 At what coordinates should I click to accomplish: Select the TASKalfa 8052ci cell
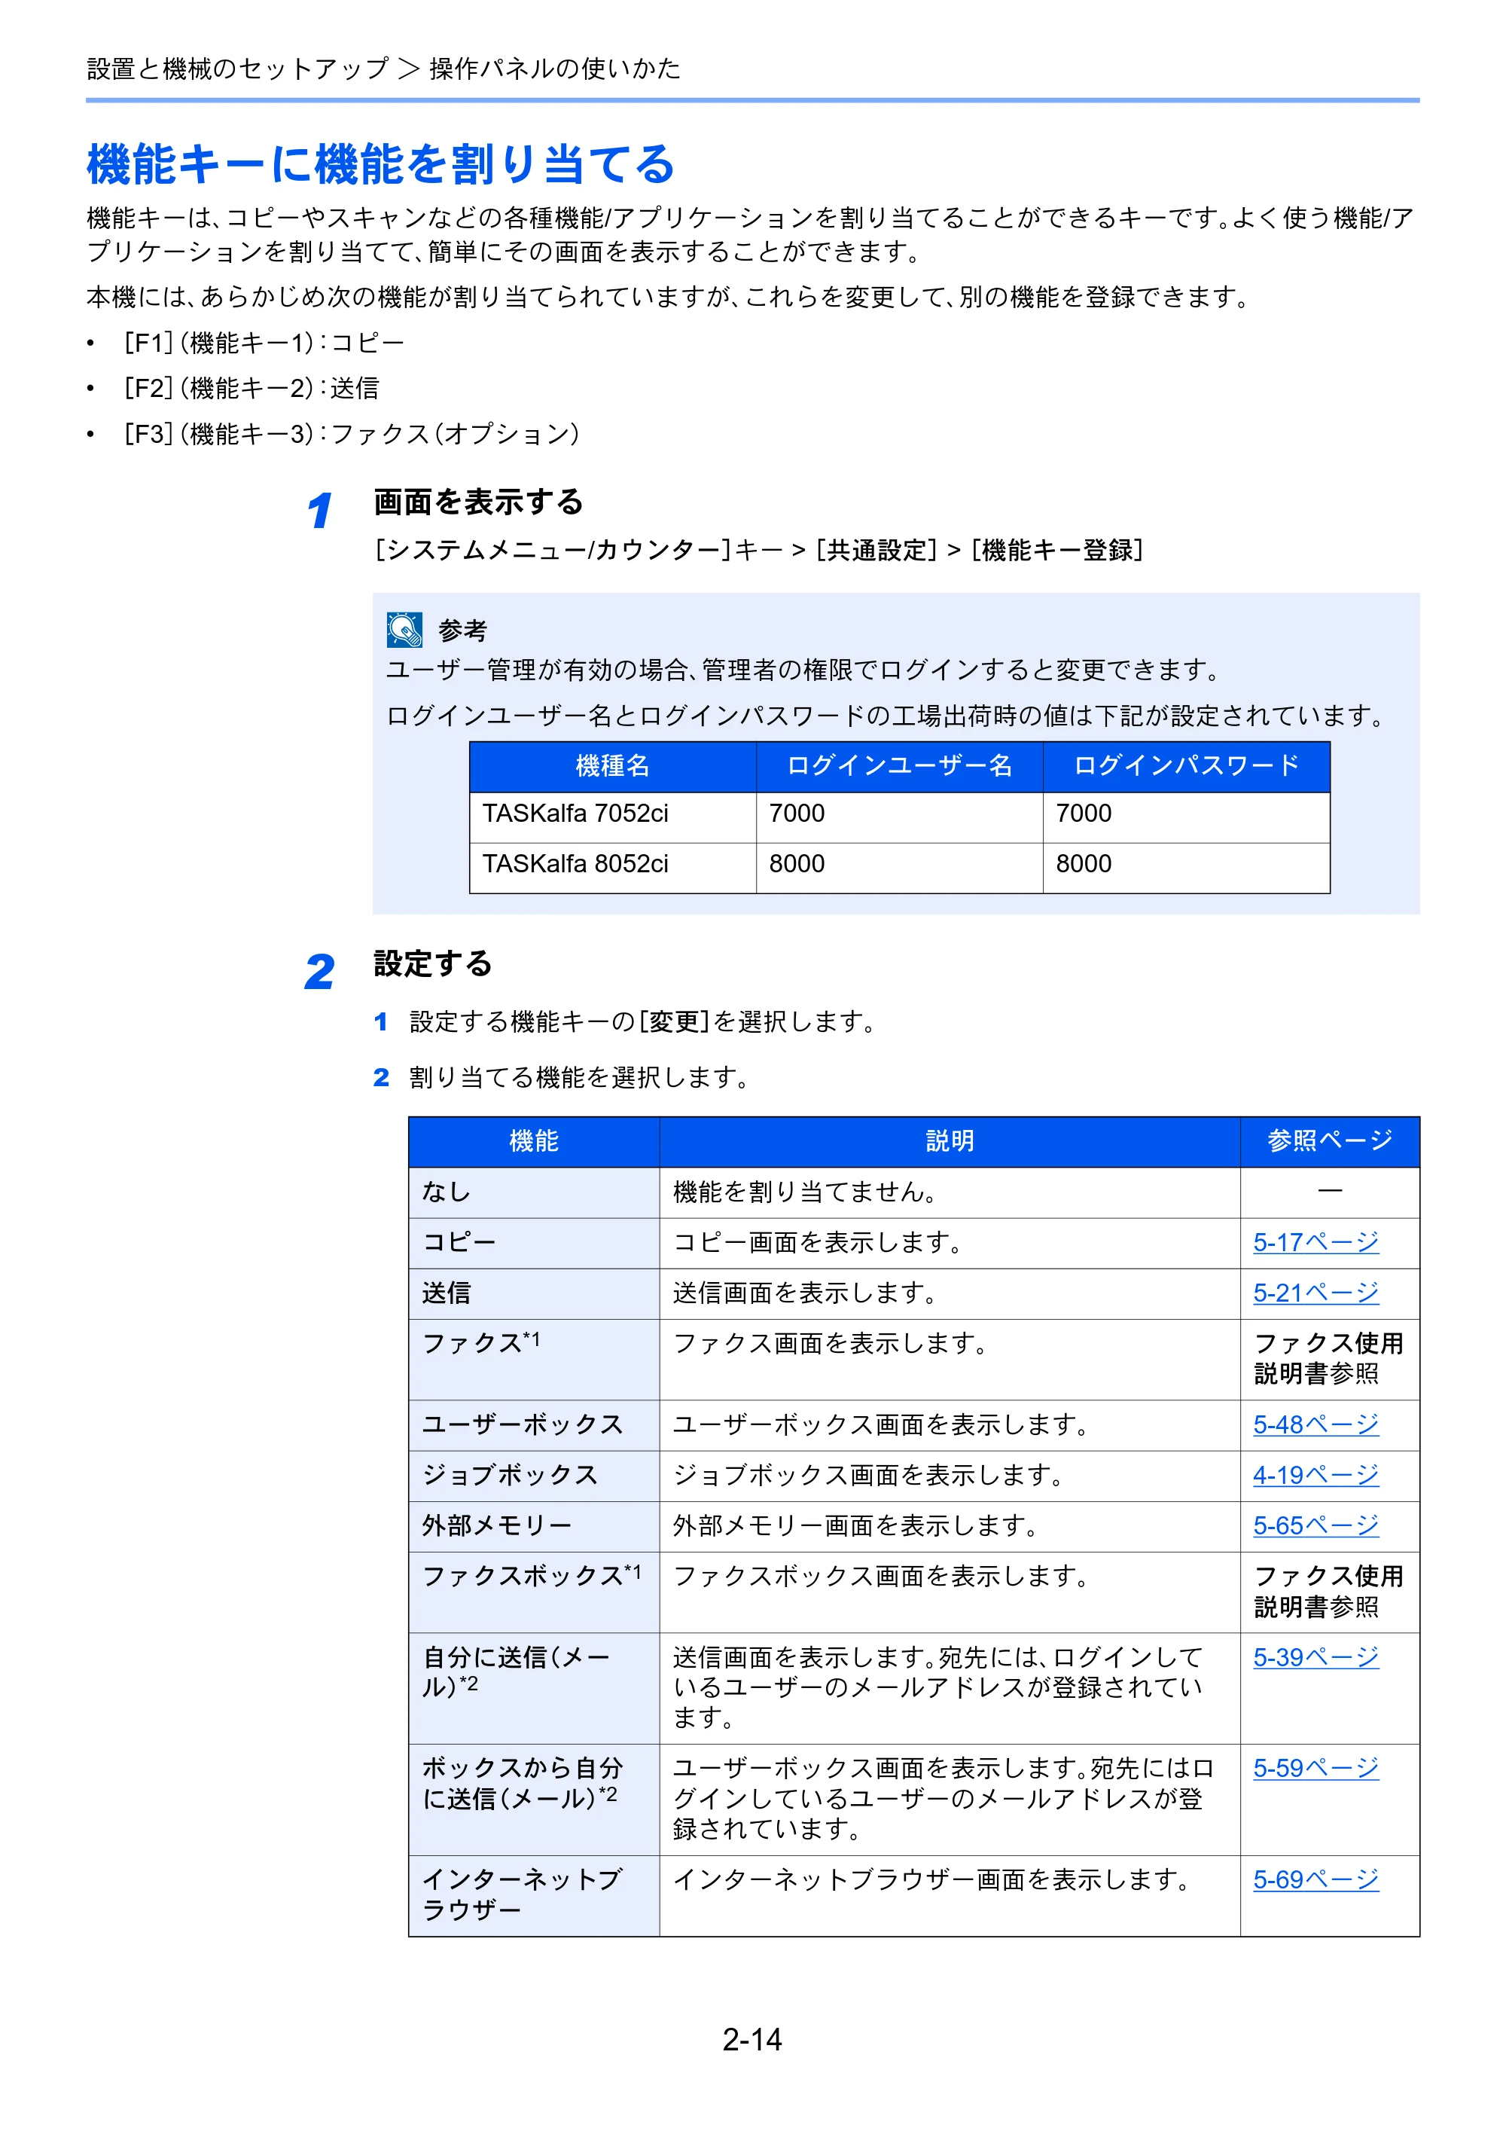pyautogui.click(x=612, y=868)
